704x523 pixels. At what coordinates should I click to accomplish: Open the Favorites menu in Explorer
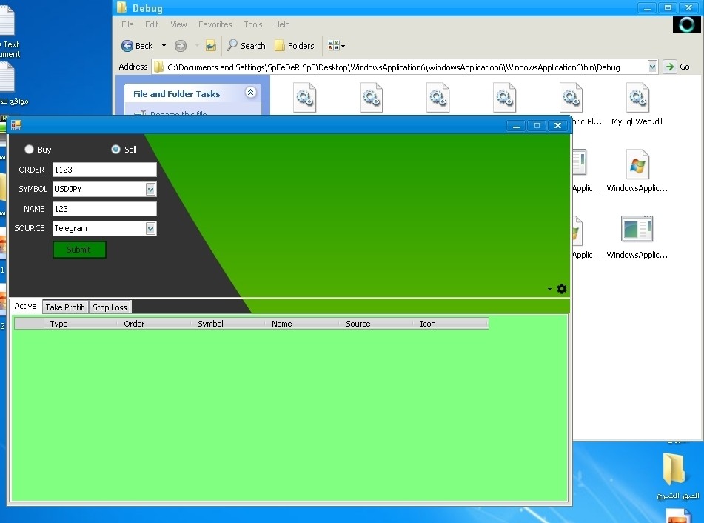[x=215, y=24]
